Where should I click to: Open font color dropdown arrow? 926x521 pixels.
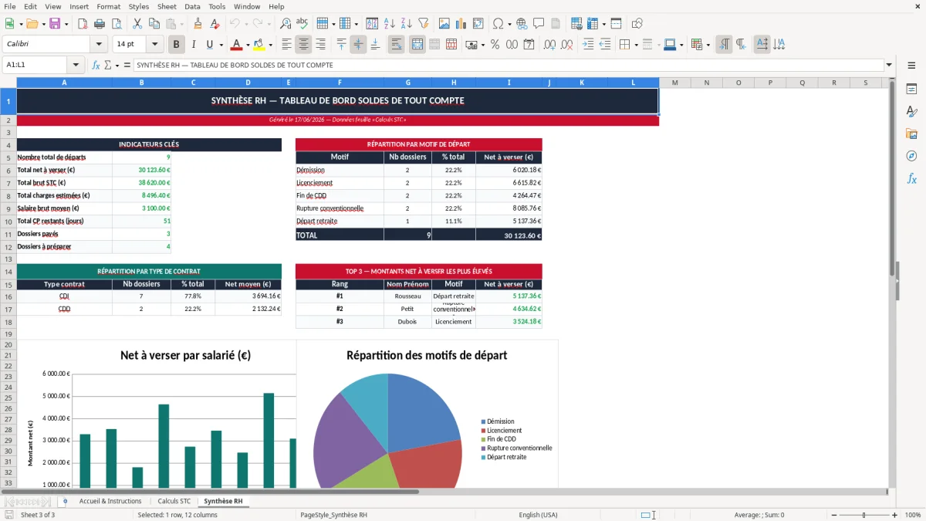[247, 45]
